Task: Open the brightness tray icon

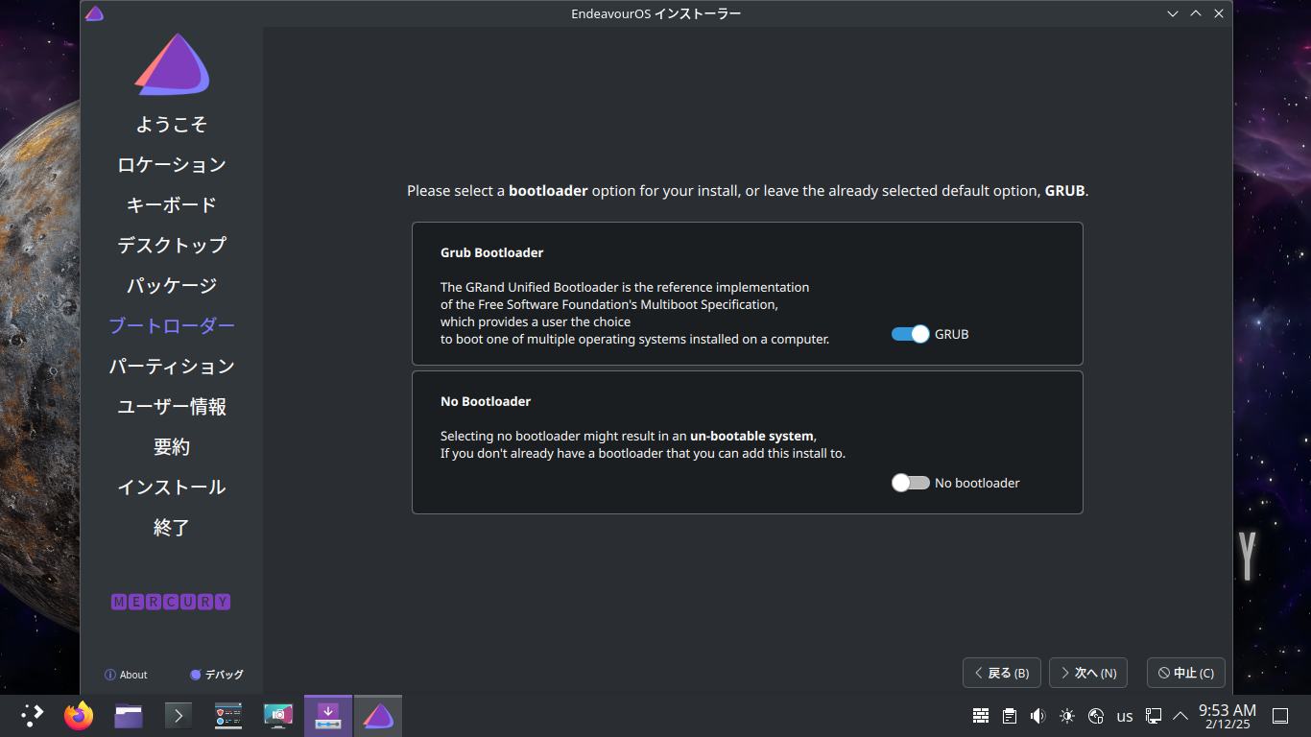Action: (x=1067, y=716)
